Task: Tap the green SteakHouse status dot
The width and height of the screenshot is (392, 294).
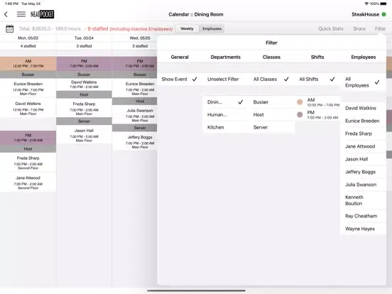Action: click(384, 14)
